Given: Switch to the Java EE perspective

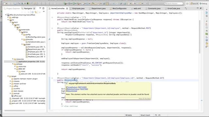Looking at the screenshot, I should (x=194, y=4).
